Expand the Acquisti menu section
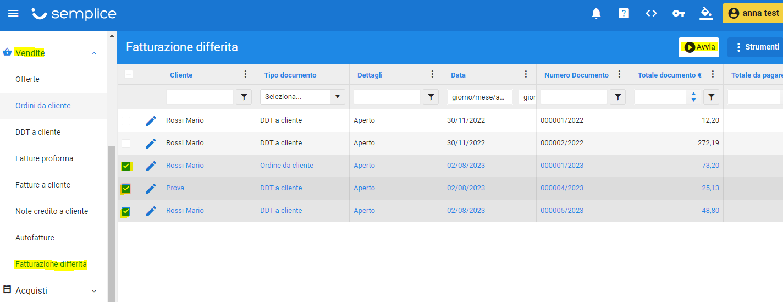 click(x=94, y=291)
